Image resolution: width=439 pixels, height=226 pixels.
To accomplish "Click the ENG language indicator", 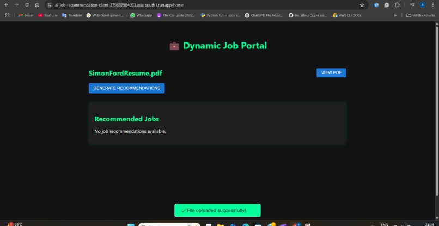I will click(385, 224).
